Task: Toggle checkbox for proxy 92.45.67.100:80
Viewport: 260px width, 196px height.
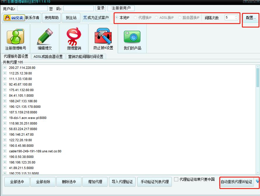Action: click(x=5, y=84)
